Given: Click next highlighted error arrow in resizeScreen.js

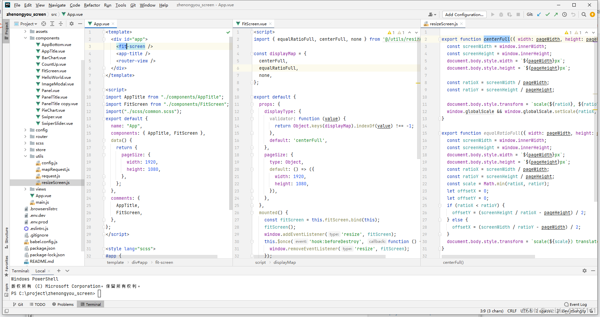Looking at the screenshot, I should pos(593,33).
